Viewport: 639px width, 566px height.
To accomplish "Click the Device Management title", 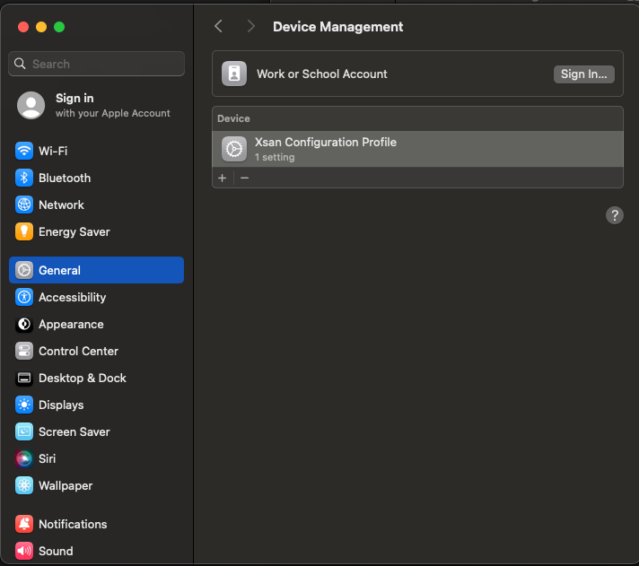I will (x=337, y=27).
